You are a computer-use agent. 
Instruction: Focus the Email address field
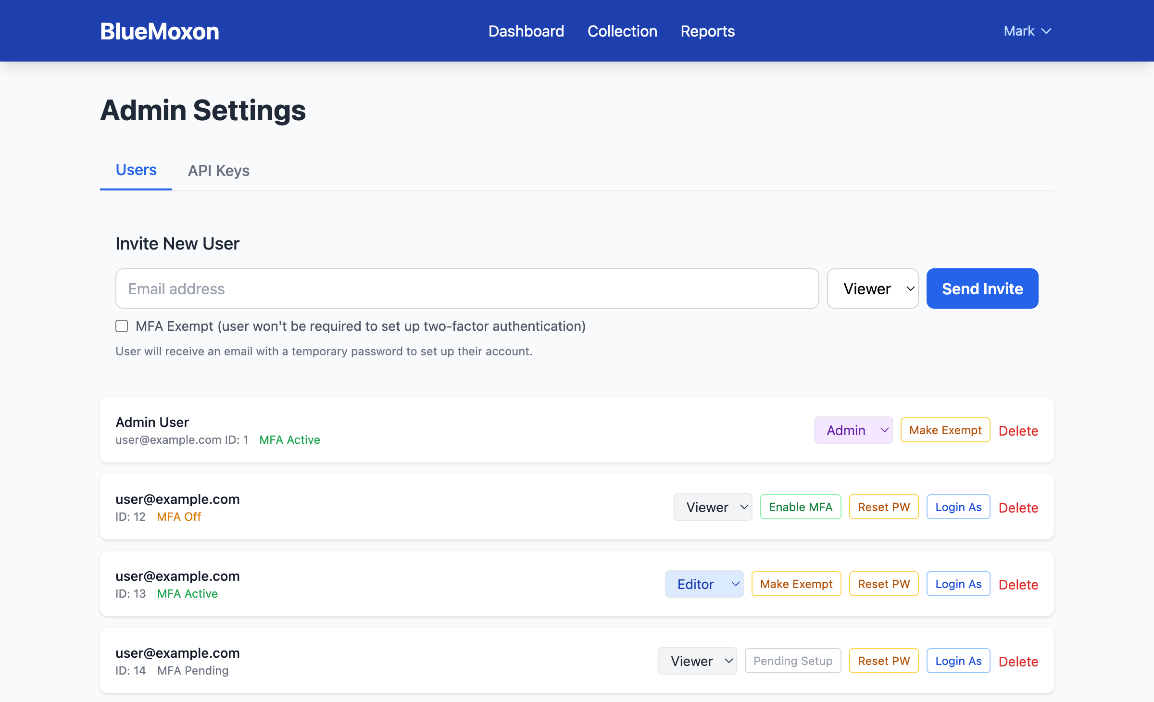pyautogui.click(x=467, y=288)
